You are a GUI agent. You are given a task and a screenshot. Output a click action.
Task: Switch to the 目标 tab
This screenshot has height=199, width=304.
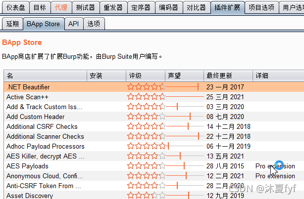tap(40, 7)
